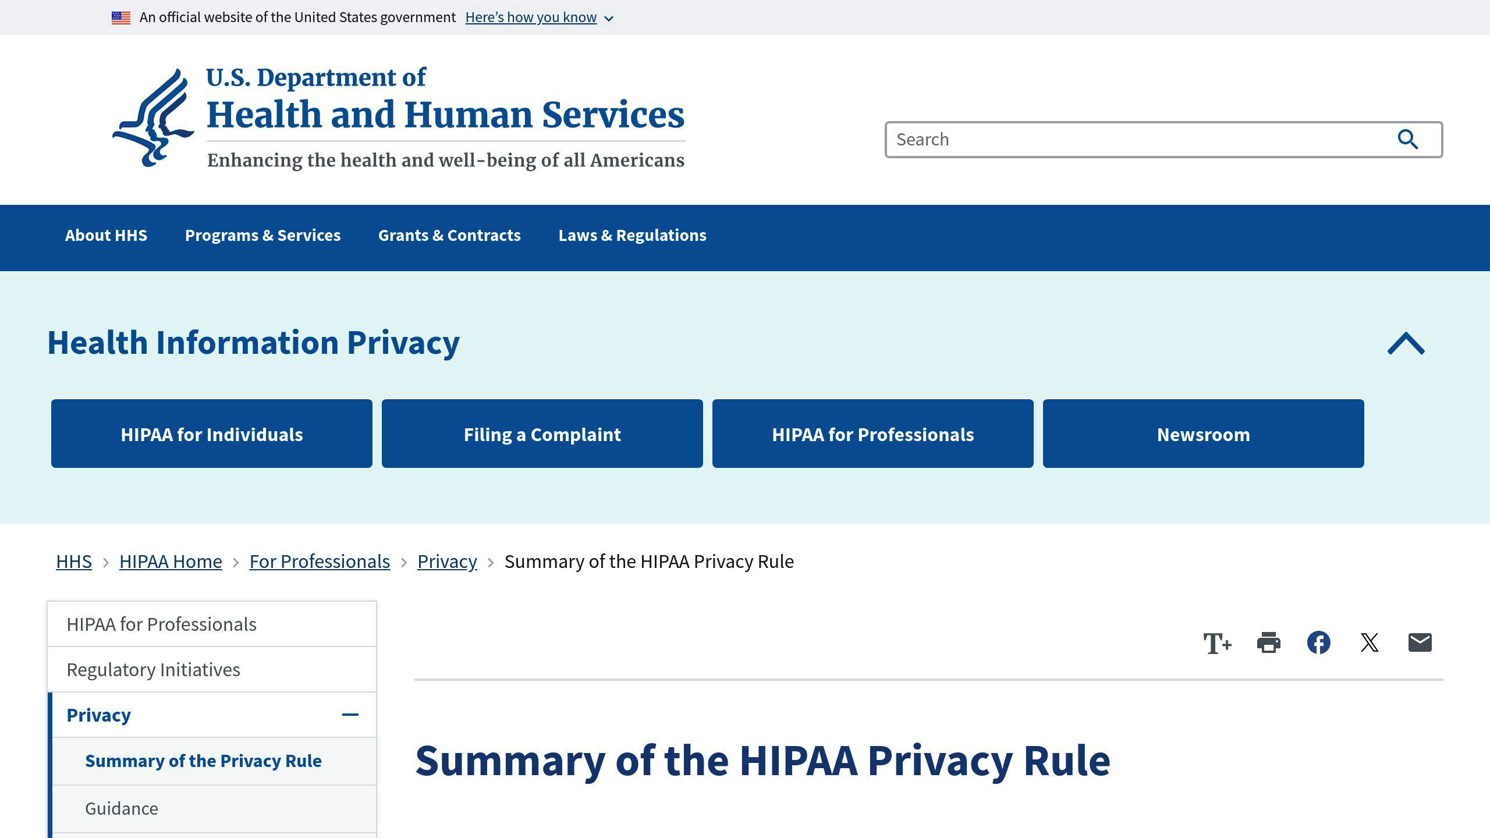Expand 'Here's how you know' dropdown

coord(539,17)
